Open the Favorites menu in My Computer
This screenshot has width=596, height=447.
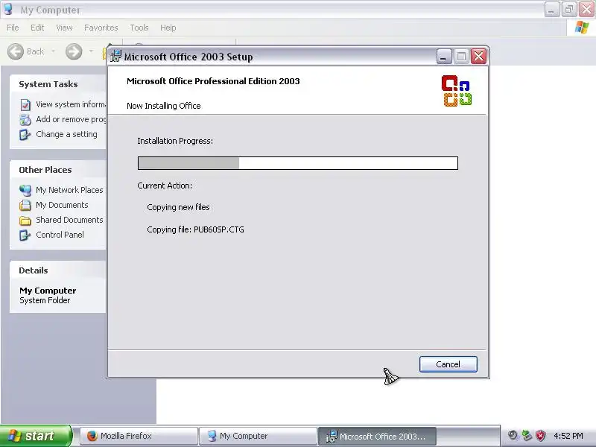(101, 28)
